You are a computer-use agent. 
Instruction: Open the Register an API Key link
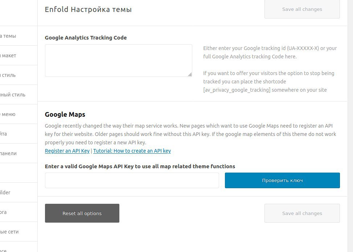pyautogui.click(x=67, y=151)
